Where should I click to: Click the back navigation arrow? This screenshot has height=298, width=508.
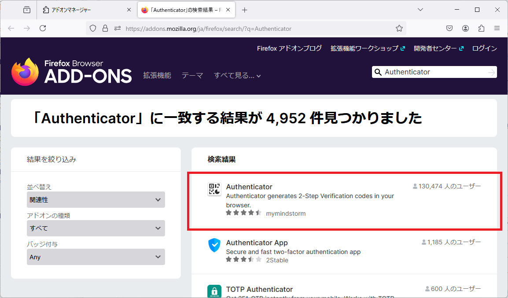pyautogui.click(x=11, y=28)
